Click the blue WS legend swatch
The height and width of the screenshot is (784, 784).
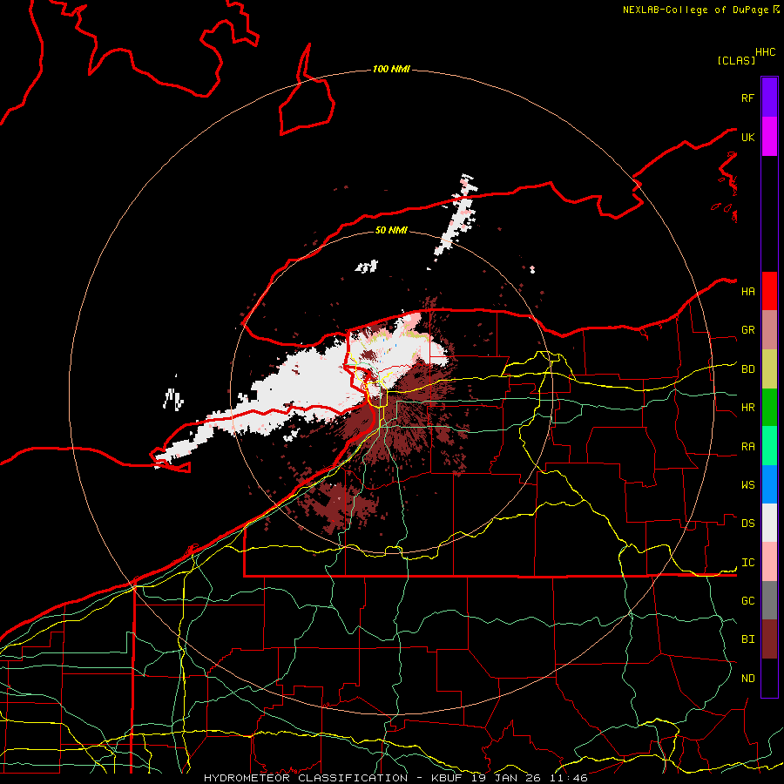(769, 484)
